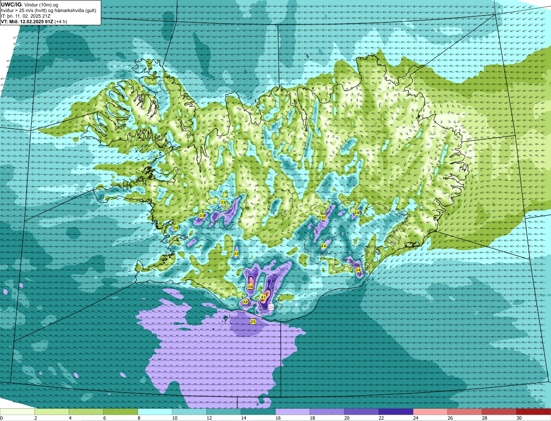
Task: Click the 'UWC/IG' title in the info box
Action: pos(11,4)
